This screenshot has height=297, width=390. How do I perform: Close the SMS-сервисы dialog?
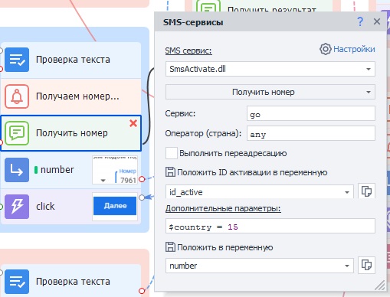pos(377,21)
